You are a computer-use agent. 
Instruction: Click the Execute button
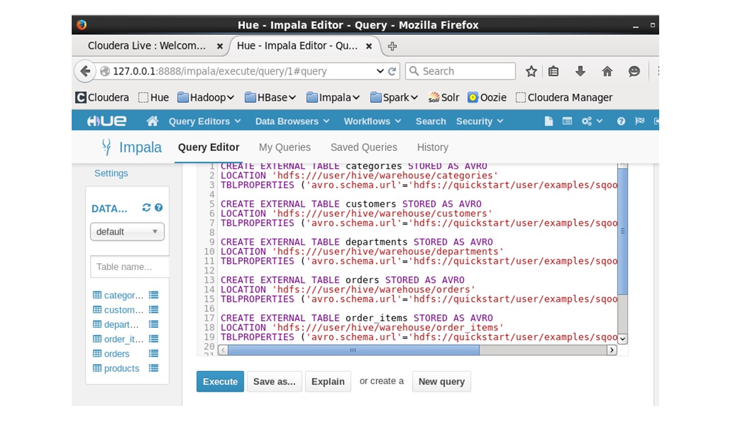coord(220,381)
